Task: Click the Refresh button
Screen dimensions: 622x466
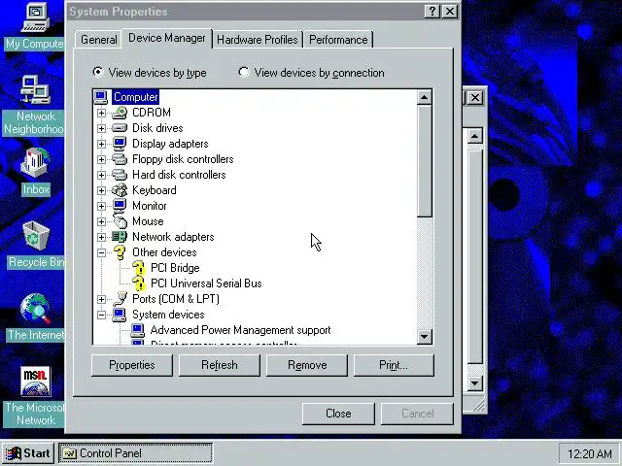Action: coord(220,365)
